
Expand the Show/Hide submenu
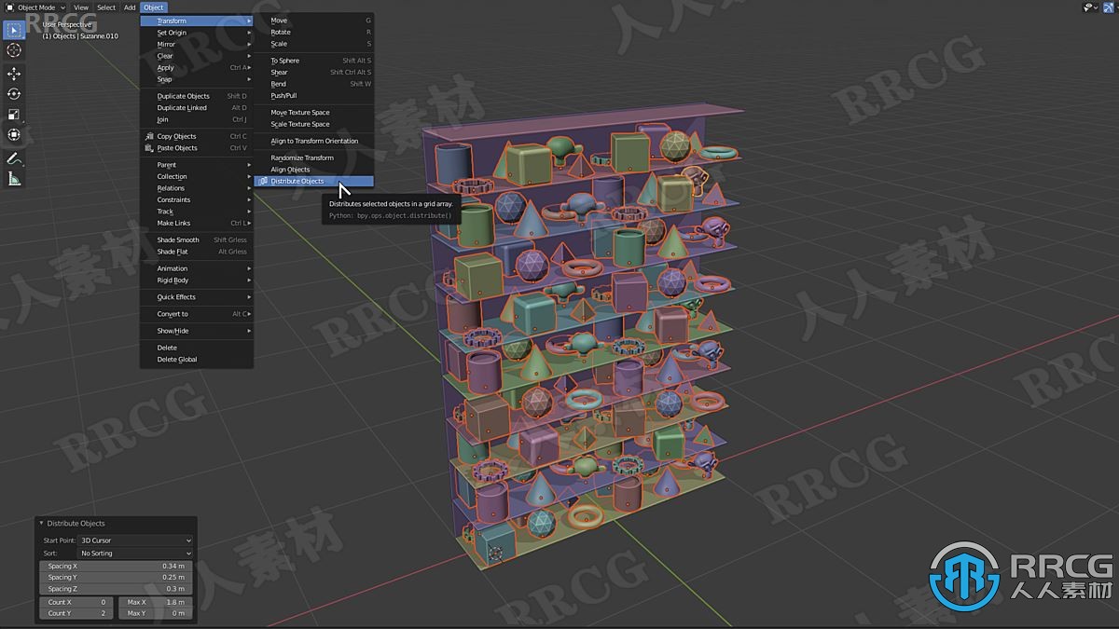[x=197, y=331]
